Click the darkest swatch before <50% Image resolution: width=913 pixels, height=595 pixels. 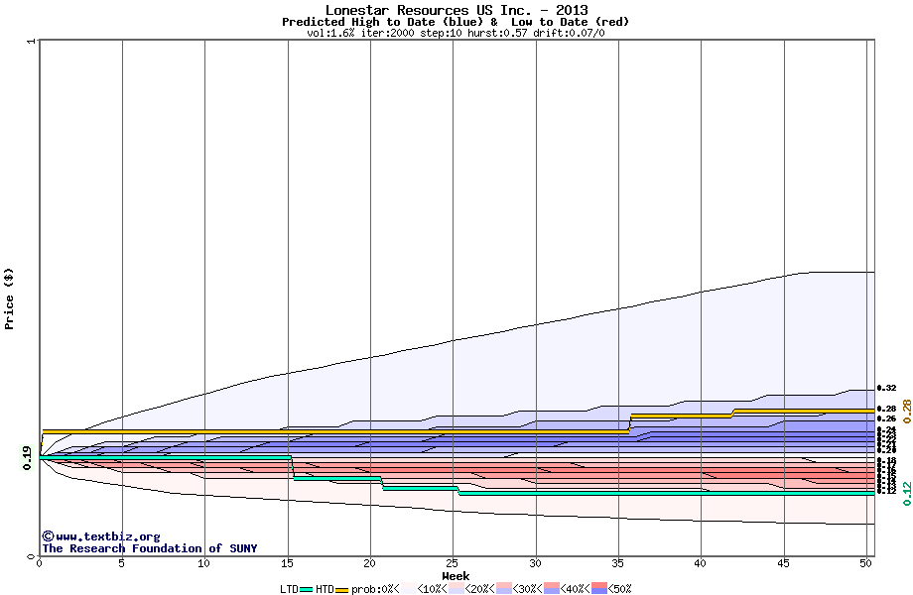click(x=599, y=589)
